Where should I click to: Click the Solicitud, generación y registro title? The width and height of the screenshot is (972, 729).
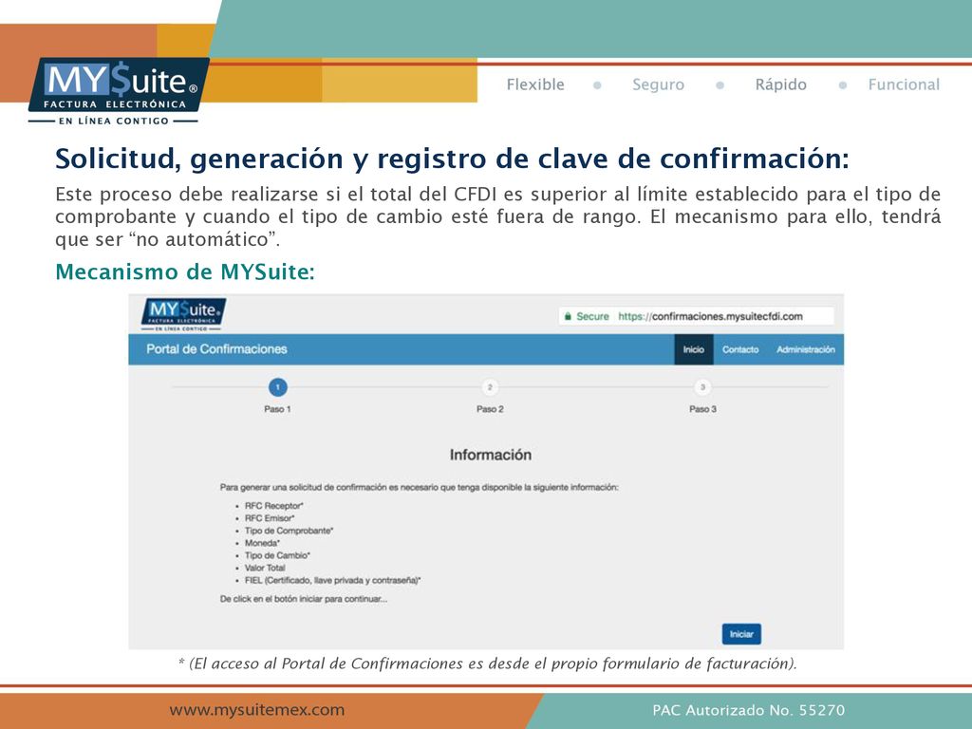click(x=452, y=159)
